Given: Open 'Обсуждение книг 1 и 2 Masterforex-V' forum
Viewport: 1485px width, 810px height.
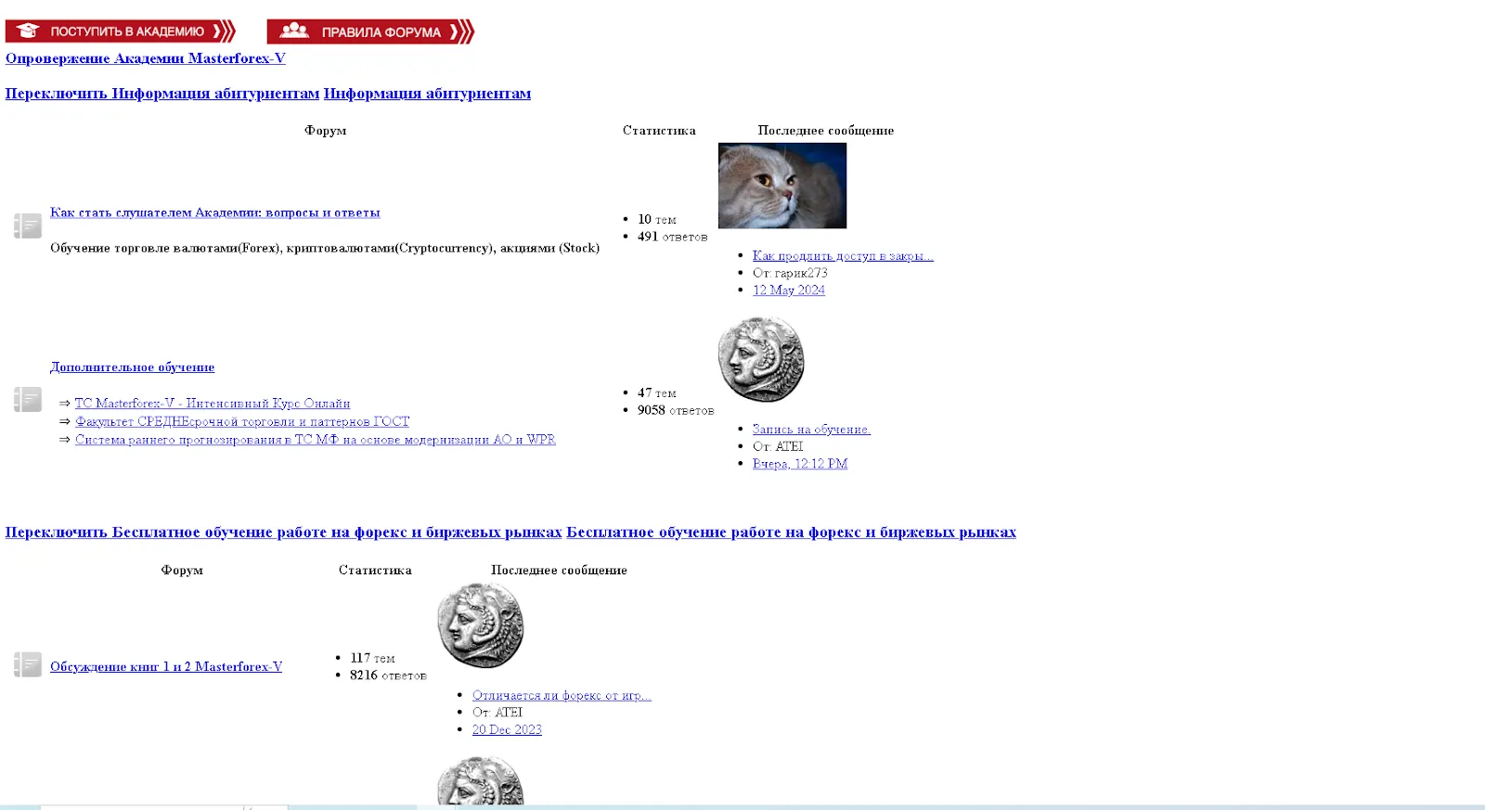Looking at the screenshot, I should coord(166,667).
